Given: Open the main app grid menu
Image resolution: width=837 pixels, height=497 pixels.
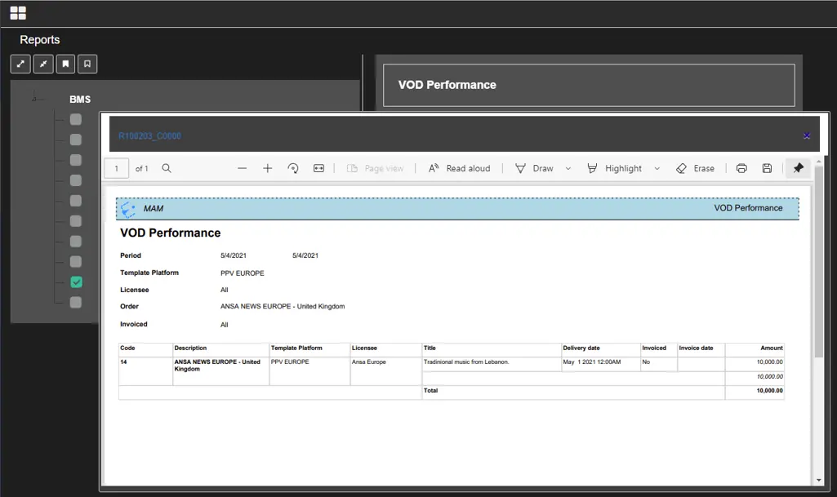Looking at the screenshot, I should coord(18,13).
